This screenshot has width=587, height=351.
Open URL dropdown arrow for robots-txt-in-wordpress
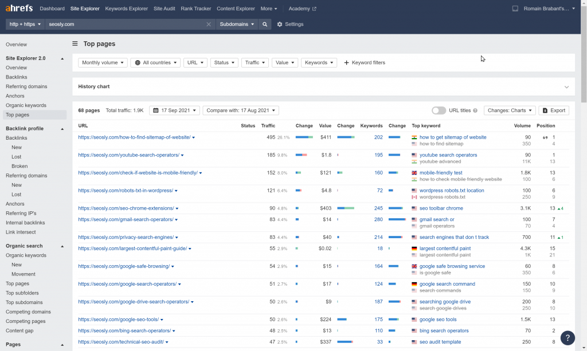coord(176,191)
